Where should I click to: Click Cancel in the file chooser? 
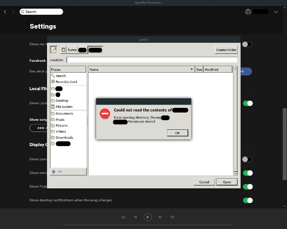[204, 182]
